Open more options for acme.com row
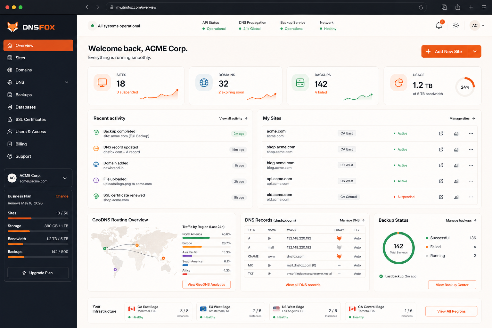Screen dimensions: 492x328 pos(471,133)
